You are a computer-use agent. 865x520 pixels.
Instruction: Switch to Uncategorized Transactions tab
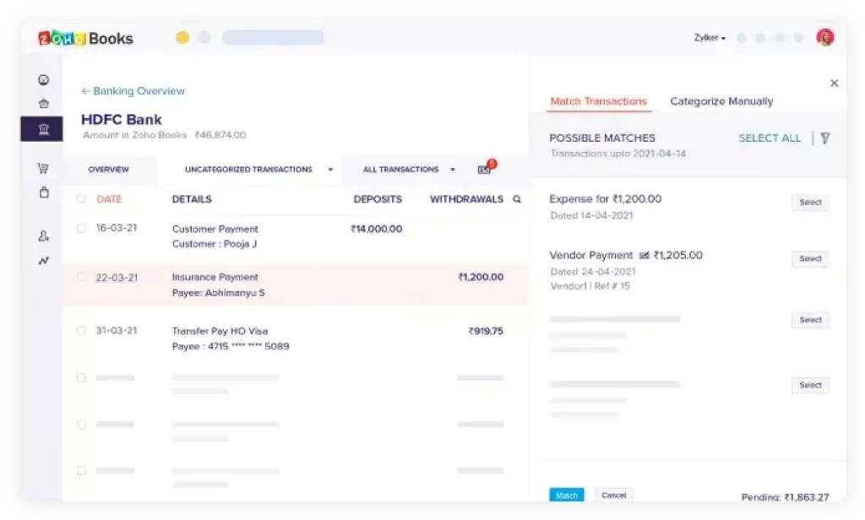click(249, 170)
